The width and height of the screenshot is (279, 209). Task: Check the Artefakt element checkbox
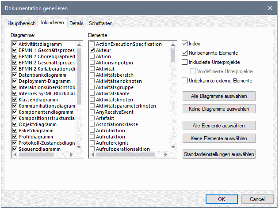tap(92, 119)
